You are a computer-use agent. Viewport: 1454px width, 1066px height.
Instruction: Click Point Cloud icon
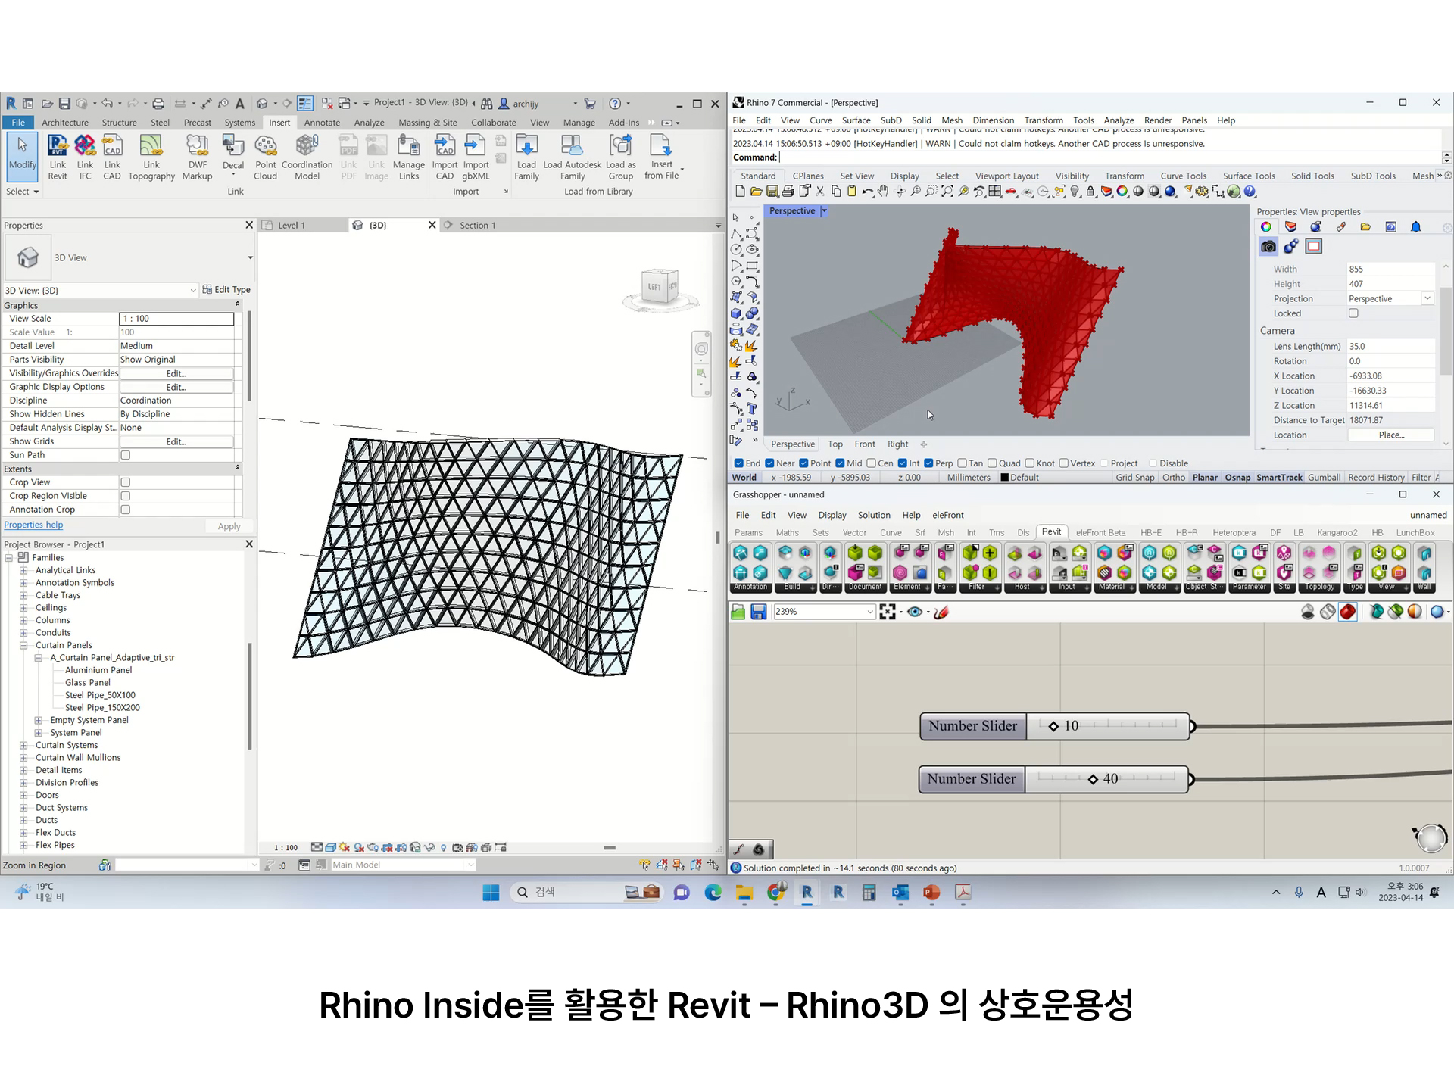pyautogui.click(x=265, y=157)
